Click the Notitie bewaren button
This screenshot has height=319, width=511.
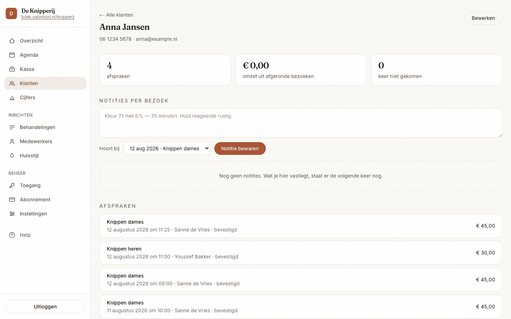point(240,149)
